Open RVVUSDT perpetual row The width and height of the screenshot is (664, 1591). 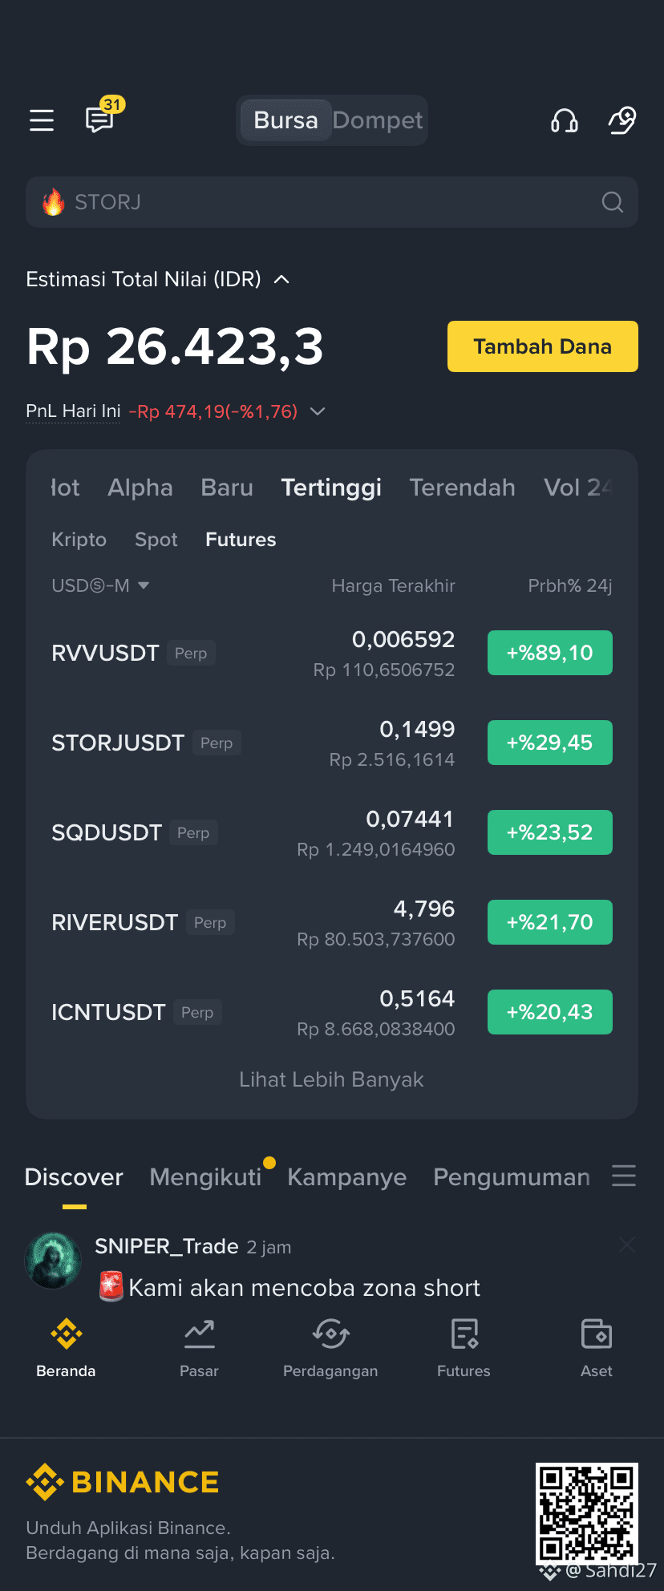pyautogui.click(x=332, y=653)
